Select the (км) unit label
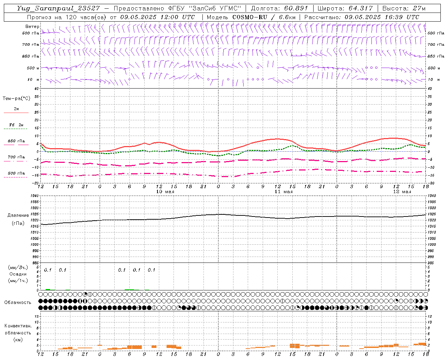Viewport: 446px width, 357px height. 18,340
